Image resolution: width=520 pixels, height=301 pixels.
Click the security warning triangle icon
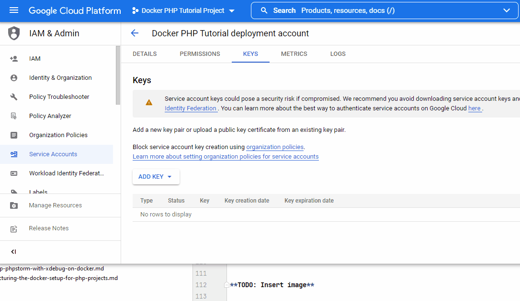click(149, 103)
